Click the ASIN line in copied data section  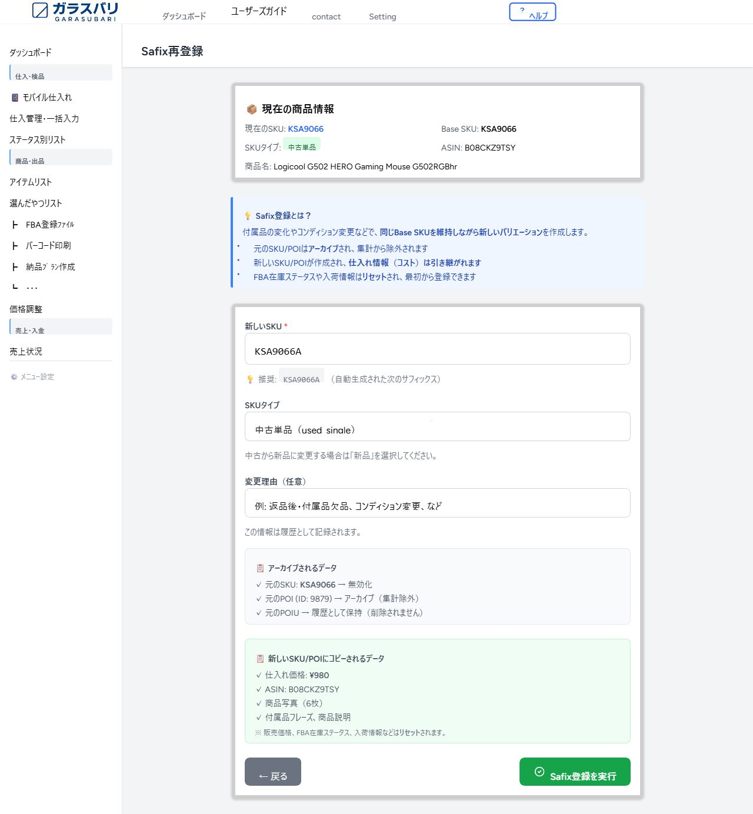pyautogui.click(x=297, y=689)
